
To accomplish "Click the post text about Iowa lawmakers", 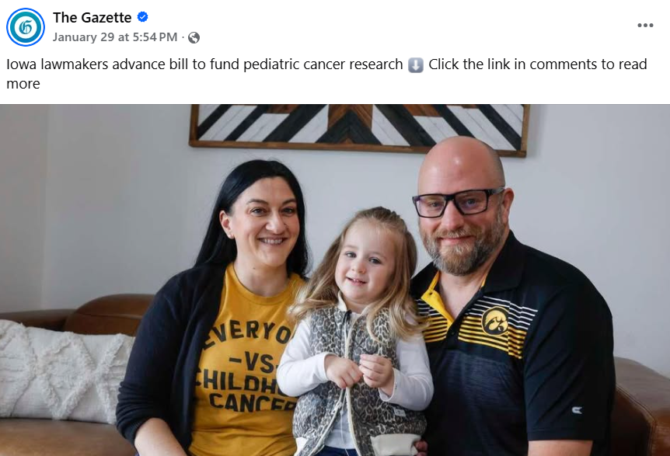I will point(204,64).
